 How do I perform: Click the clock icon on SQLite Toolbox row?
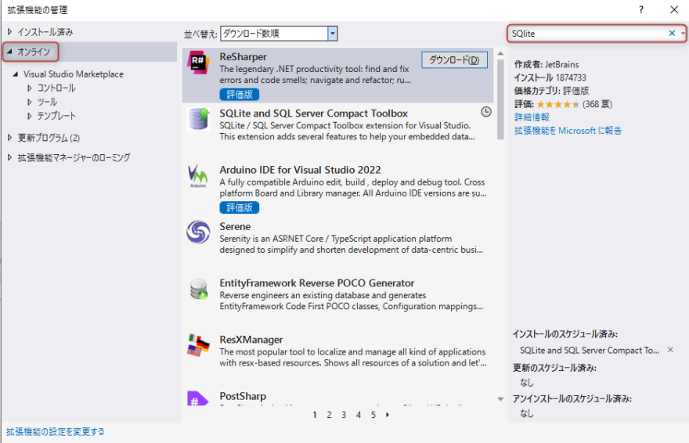tap(486, 111)
